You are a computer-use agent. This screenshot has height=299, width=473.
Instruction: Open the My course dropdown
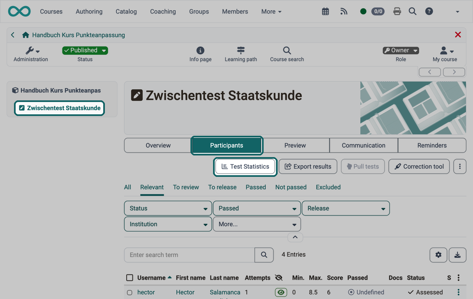pyautogui.click(x=445, y=54)
